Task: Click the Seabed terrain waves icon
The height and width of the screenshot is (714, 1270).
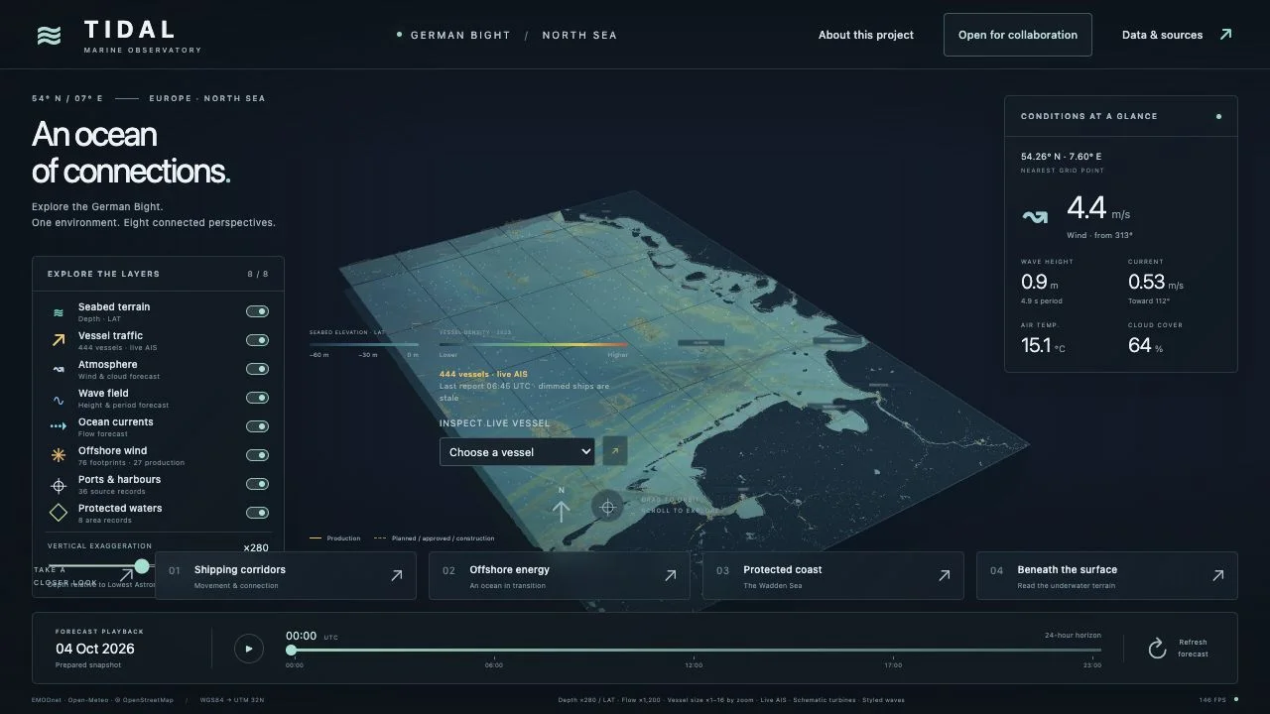Action: [x=59, y=312]
